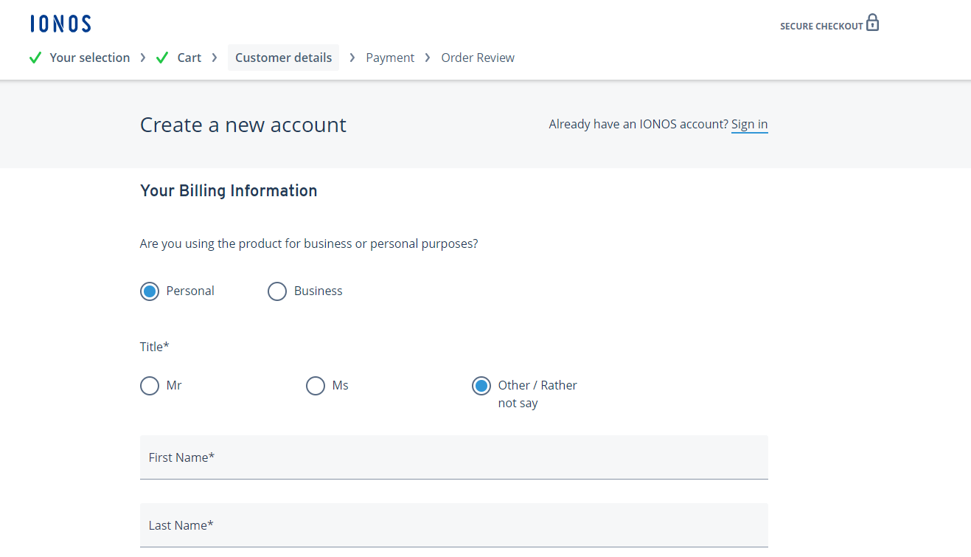Click the Title* label

(155, 347)
